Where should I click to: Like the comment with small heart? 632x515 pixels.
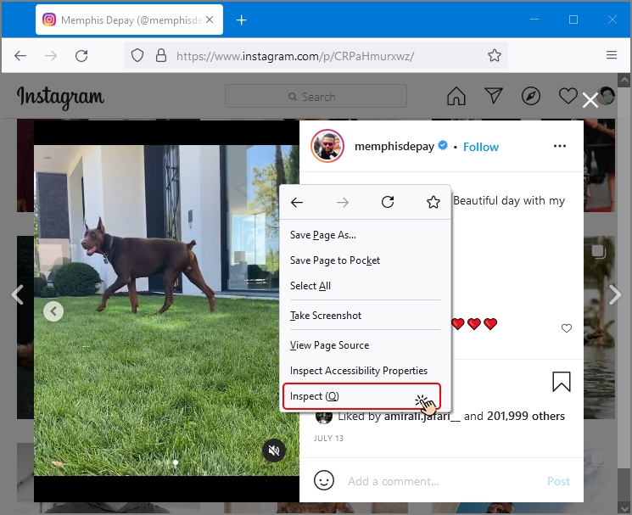tap(567, 328)
